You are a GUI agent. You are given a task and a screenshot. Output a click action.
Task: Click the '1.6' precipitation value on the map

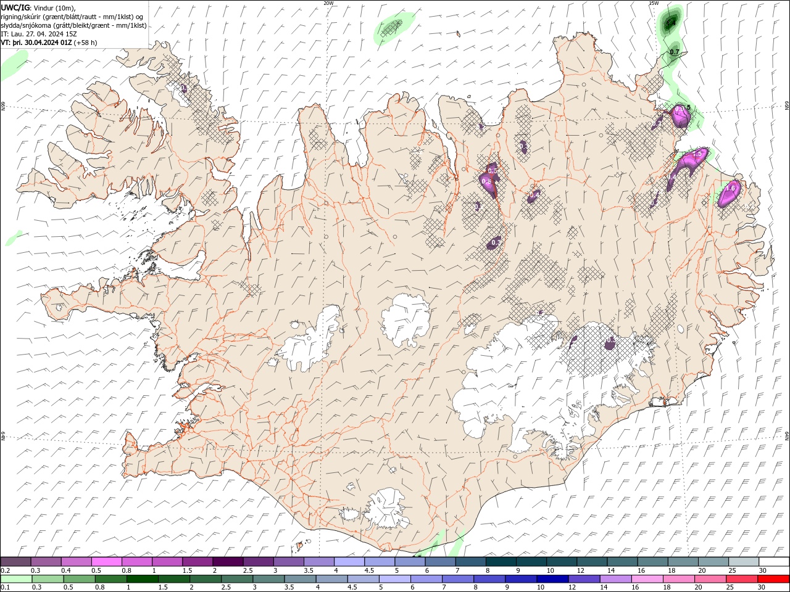pos(731,188)
